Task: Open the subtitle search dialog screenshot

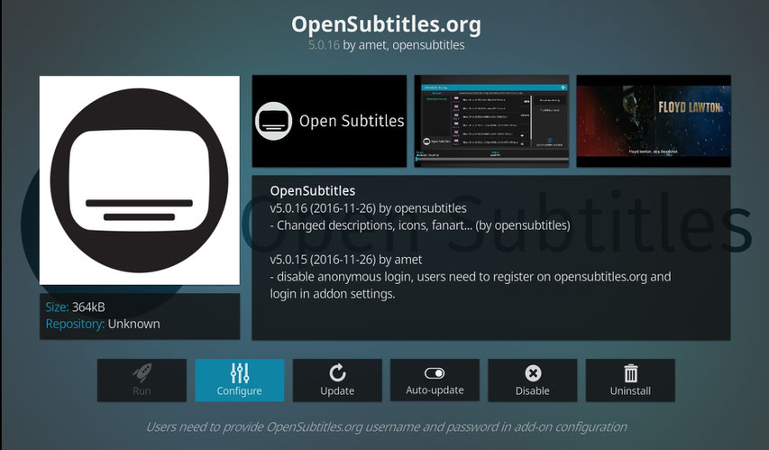Action: (491, 121)
